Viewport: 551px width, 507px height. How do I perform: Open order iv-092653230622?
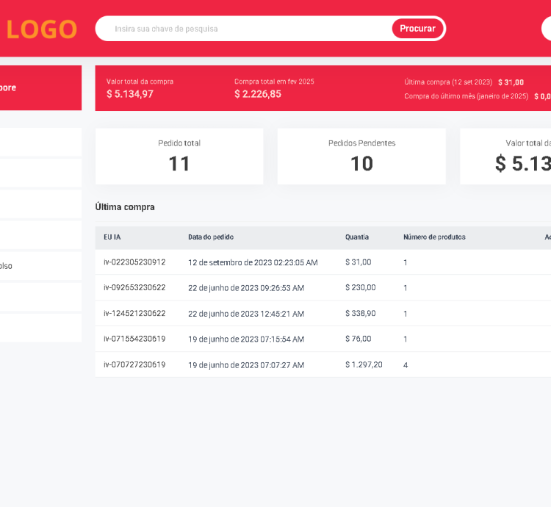[x=134, y=288]
